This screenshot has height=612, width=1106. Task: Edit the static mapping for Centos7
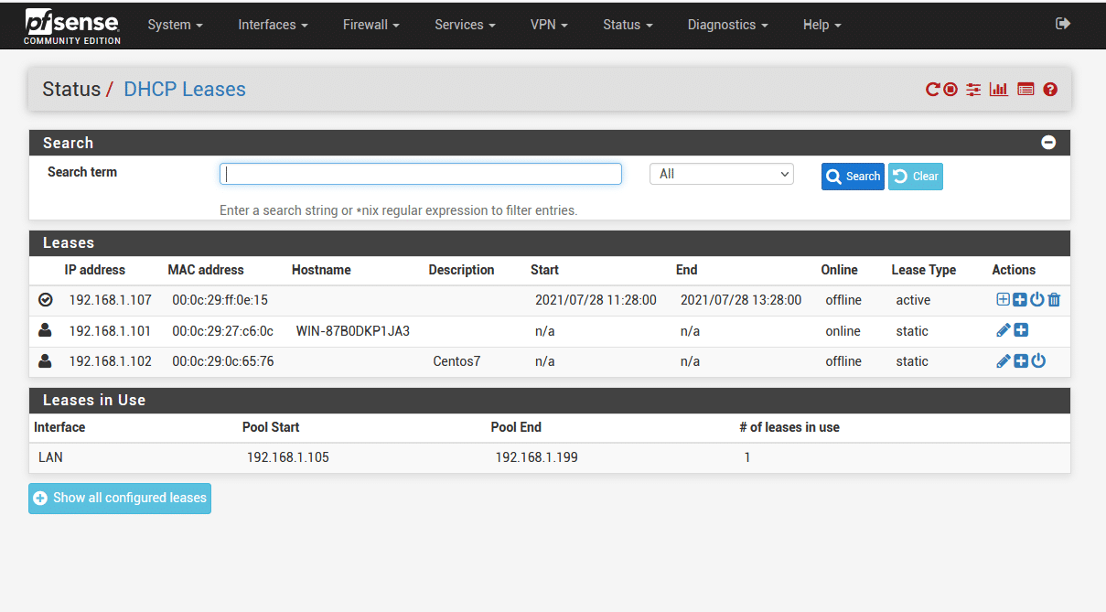(1003, 360)
